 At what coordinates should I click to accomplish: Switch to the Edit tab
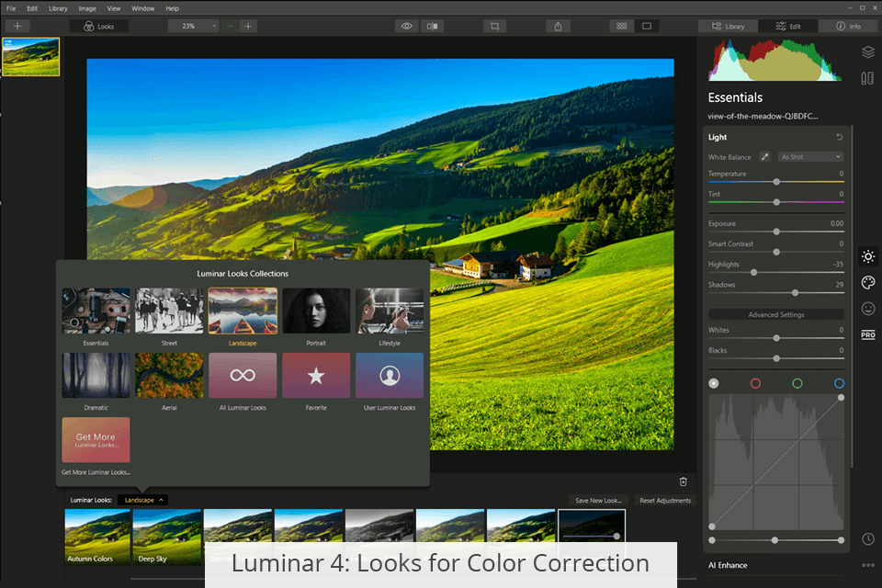point(788,26)
